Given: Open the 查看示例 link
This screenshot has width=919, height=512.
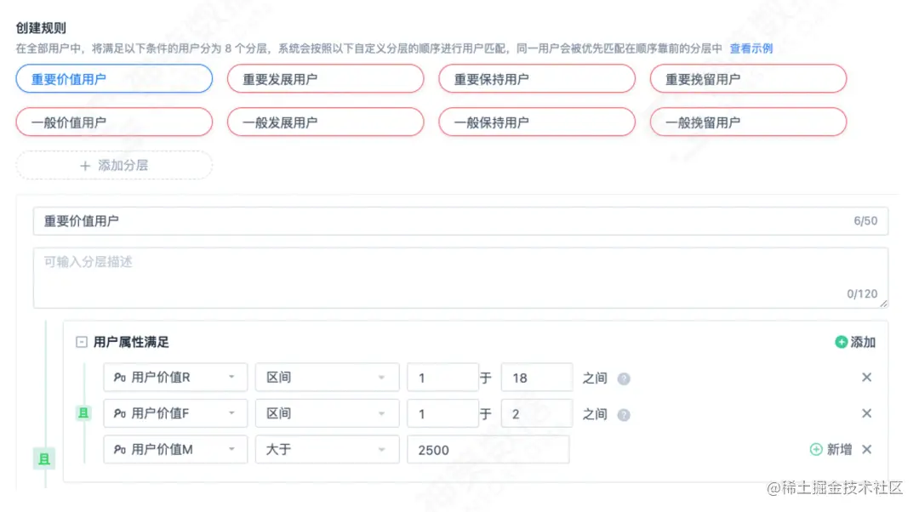Looking at the screenshot, I should (x=750, y=48).
